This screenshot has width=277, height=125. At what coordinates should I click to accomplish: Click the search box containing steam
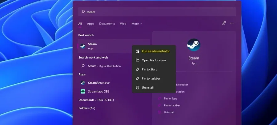point(157,12)
